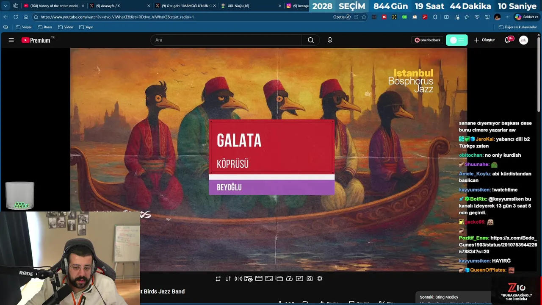Image resolution: width=542 pixels, height=305 pixels.
Task: Open the Yayın bookmarks folder
Action: click(x=86, y=27)
